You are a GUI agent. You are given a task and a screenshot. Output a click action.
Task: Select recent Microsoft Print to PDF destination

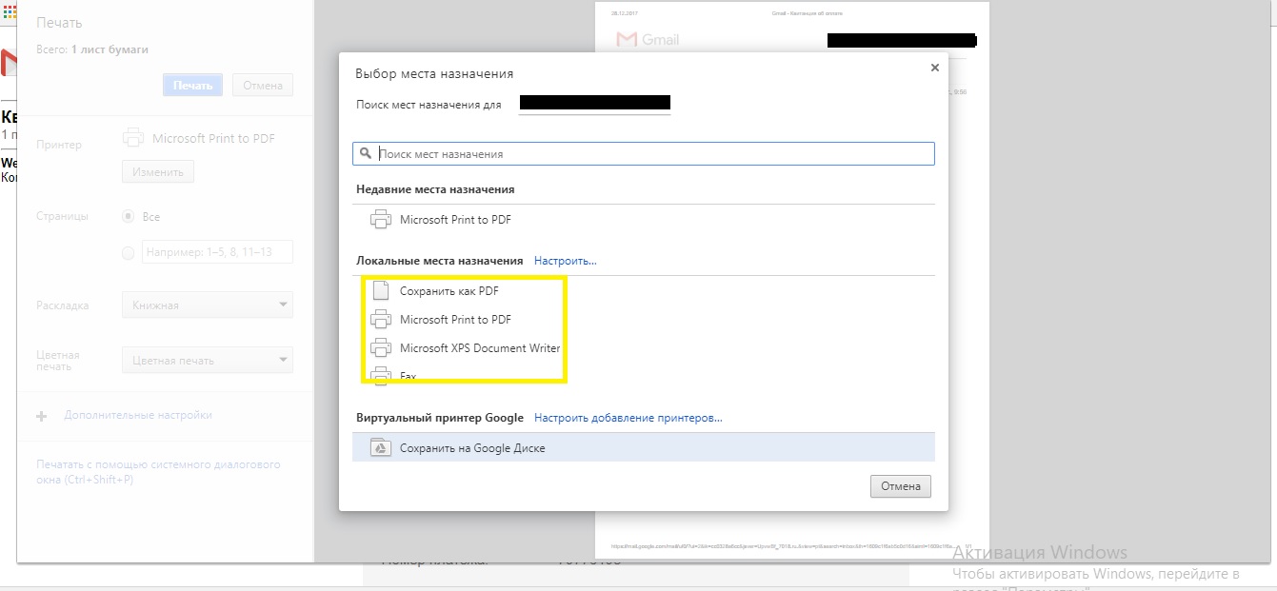click(x=644, y=220)
